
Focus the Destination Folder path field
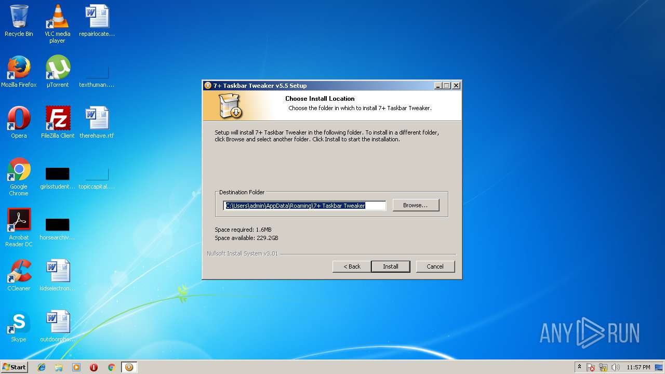tap(305, 206)
